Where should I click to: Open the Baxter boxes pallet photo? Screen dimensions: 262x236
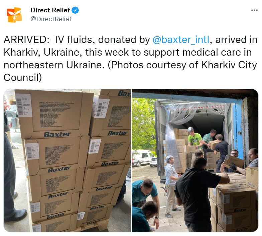[67, 161]
